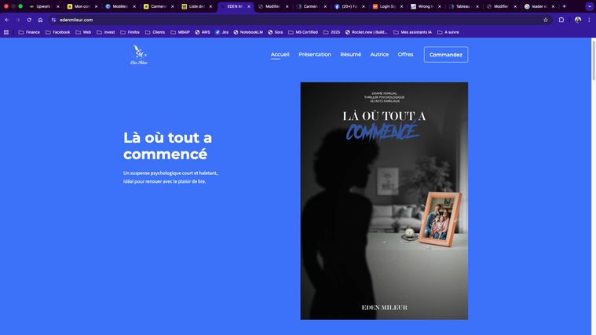Expand the Web bookmarks folder

coord(83,32)
